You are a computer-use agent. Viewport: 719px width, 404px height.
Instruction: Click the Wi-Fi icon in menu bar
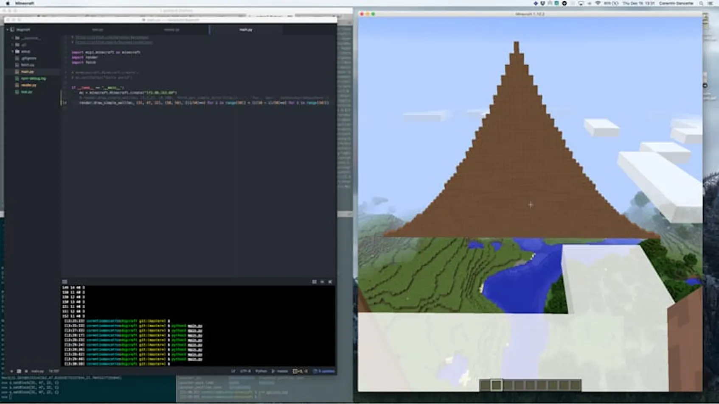598,3
